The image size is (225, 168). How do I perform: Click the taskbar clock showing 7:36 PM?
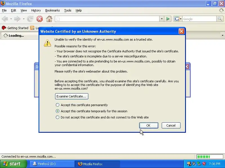214,164
